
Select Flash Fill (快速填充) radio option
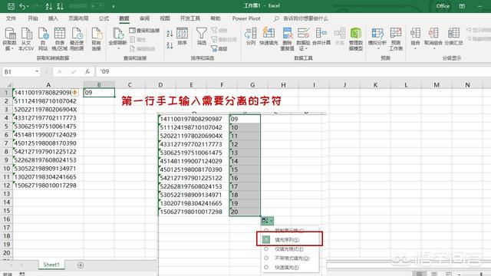tap(266, 268)
